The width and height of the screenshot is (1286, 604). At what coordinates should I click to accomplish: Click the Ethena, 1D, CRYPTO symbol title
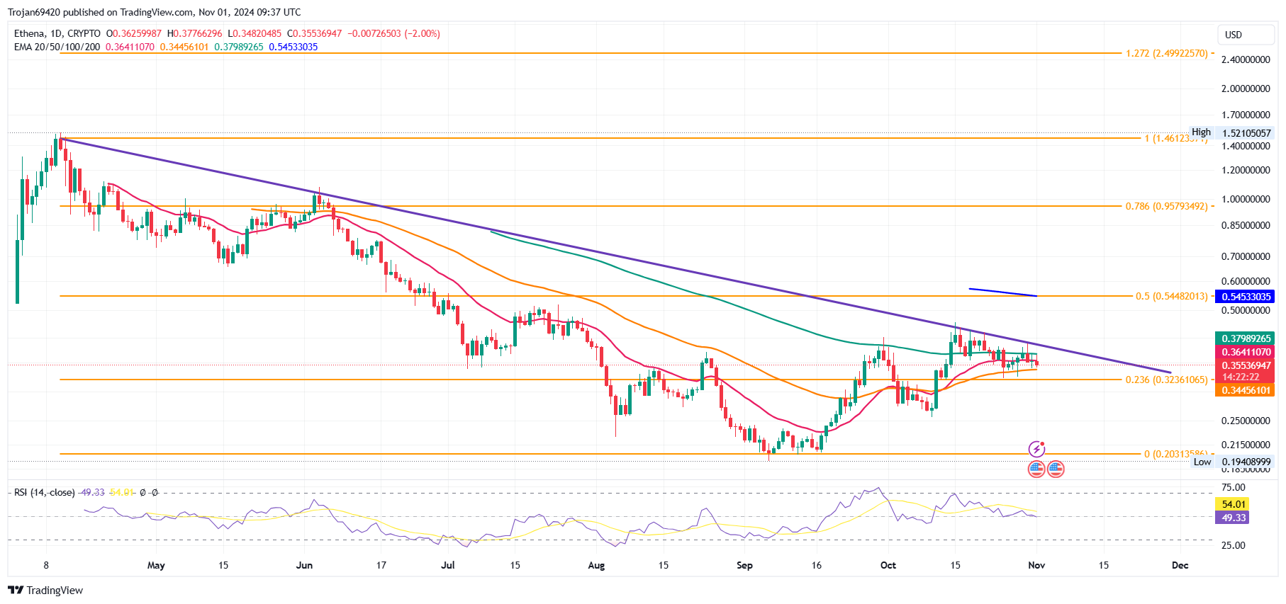tap(57, 33)
